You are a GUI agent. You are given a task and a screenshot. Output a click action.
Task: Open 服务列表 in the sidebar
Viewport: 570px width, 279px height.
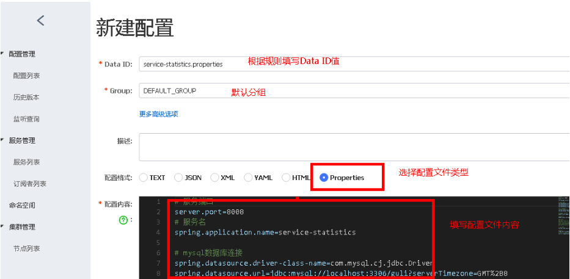[x=26, y=162]
